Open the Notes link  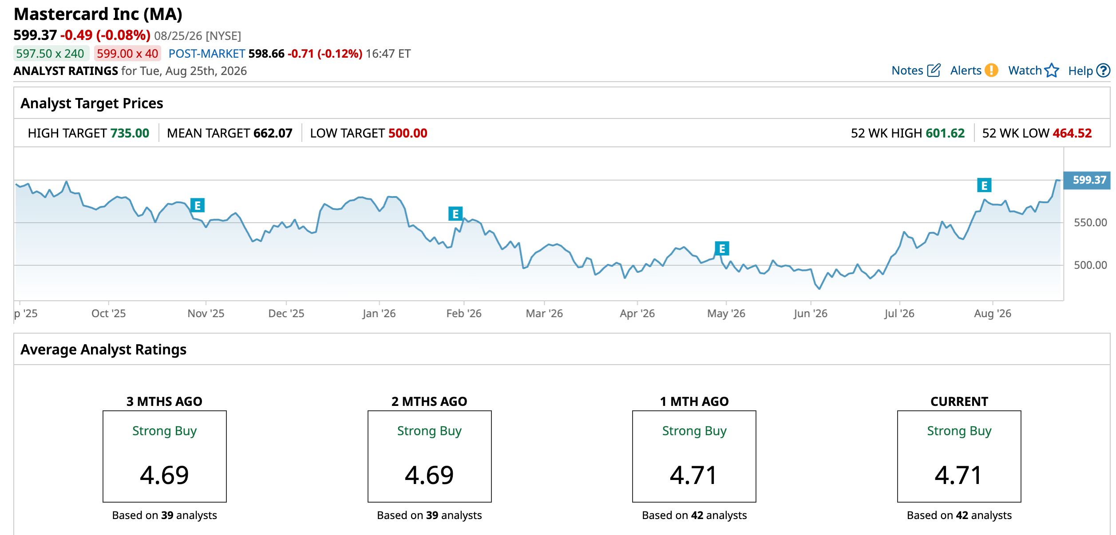tap(907, 71)
